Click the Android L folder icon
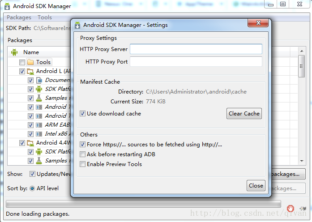Viewport: 312px width, 222px height. click(30, 71)
